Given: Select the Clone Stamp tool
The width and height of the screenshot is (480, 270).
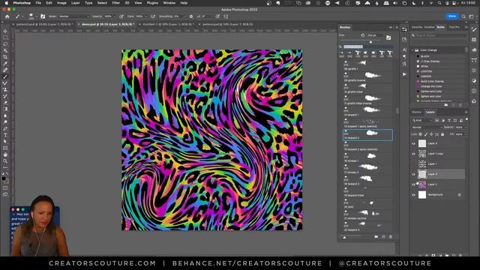Looking at the screenshot, I should (x=5, y=90).
